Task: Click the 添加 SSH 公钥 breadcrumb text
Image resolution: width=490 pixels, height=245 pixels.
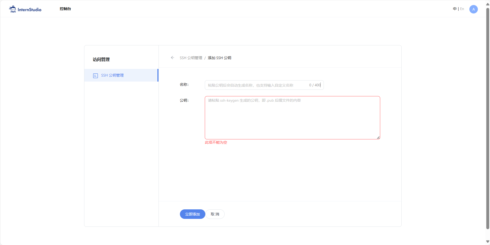Action: click(x=219, y=58)
